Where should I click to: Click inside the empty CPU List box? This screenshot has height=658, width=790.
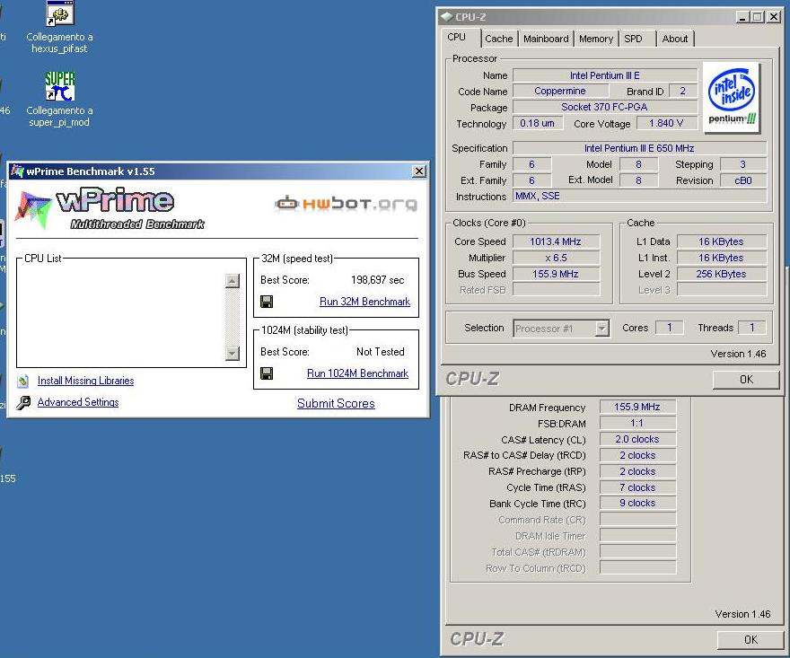click(x=121, y=317)
